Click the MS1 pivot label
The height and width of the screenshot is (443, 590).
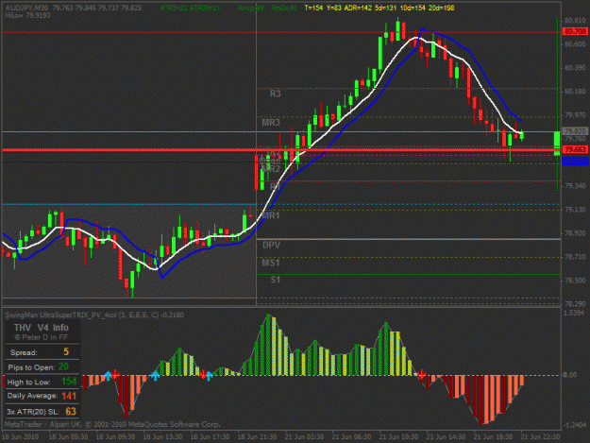click(x=271, y=263)
